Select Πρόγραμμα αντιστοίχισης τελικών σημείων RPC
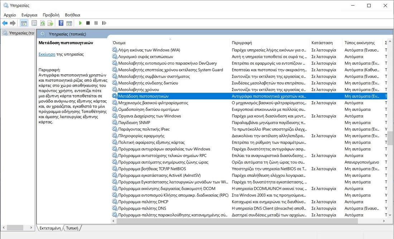Viewport: 394px width, 239px height. 162,155
